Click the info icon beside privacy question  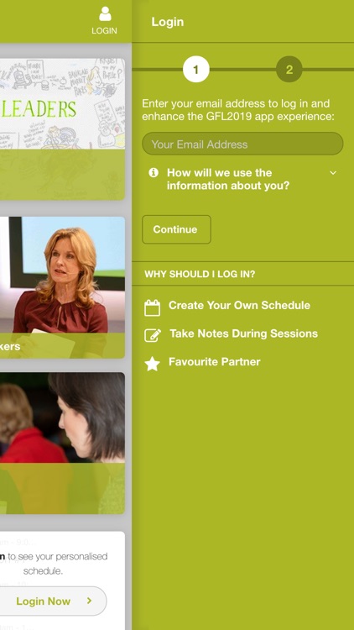coord(154,172)
